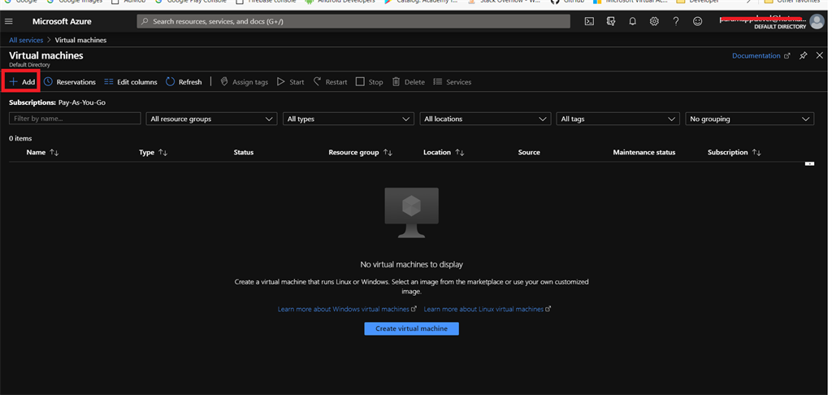Refresh the virtual machines list
832x395 pixels.
184,82
